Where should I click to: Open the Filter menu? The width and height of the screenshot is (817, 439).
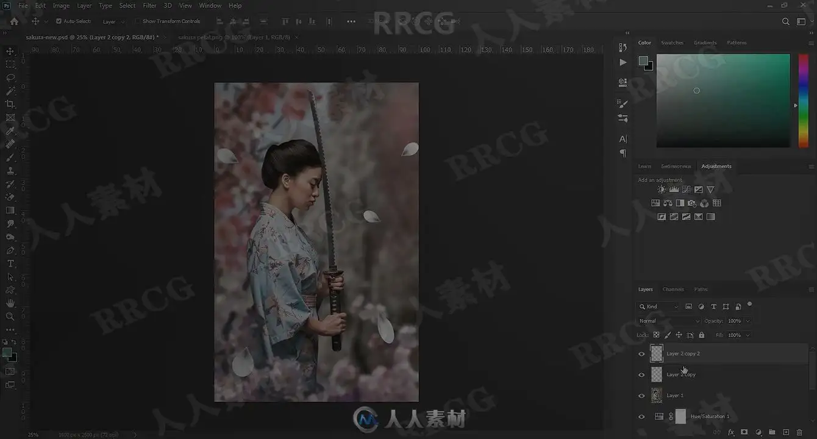click(x=149, y=5)
